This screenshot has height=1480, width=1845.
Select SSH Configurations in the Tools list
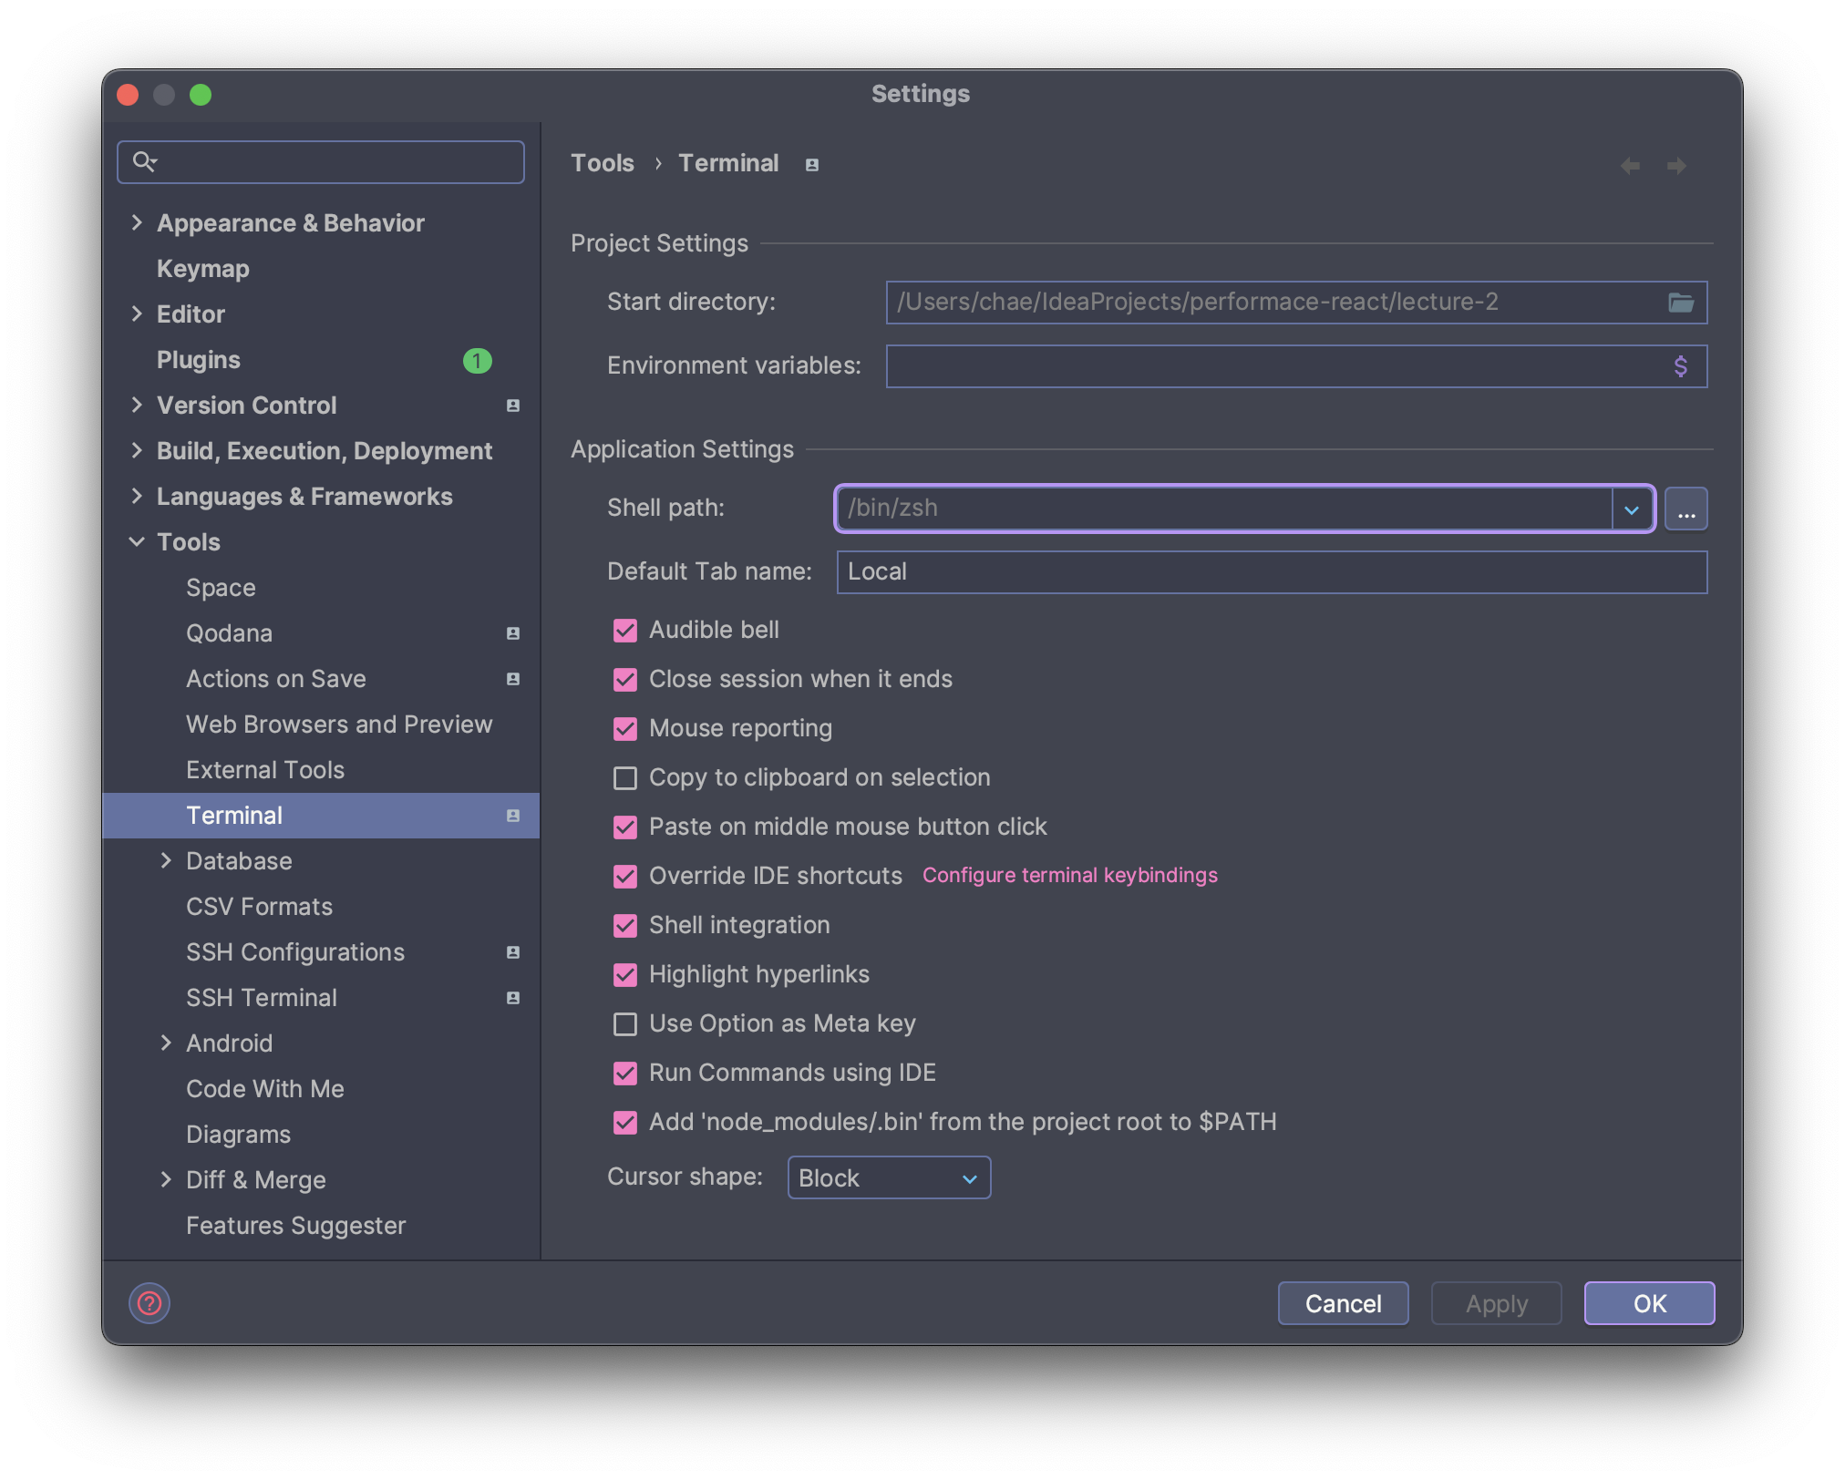[x=294, y=952]
